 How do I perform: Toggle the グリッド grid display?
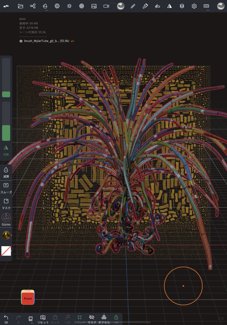(80, 319)
